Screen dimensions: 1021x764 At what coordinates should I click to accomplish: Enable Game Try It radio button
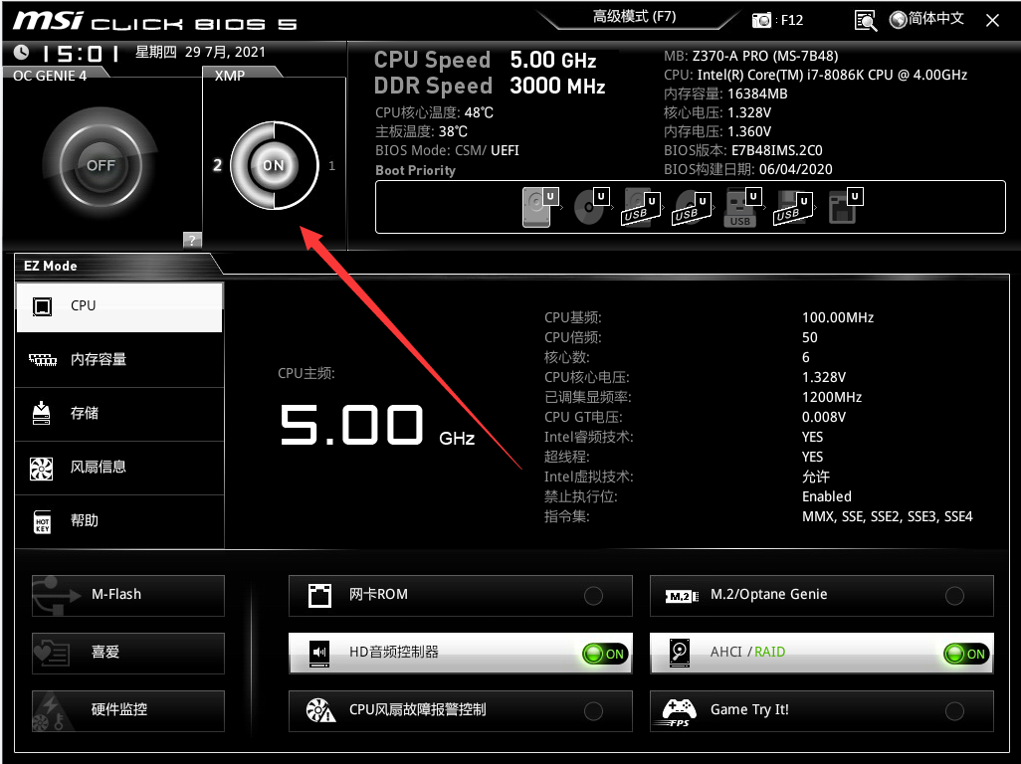pyautogui.click(x=954, y=711)
